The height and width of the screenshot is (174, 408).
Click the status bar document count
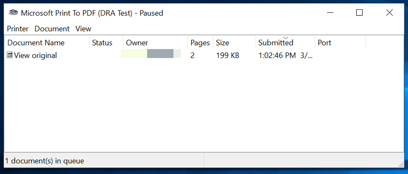(x=45, y=161)
